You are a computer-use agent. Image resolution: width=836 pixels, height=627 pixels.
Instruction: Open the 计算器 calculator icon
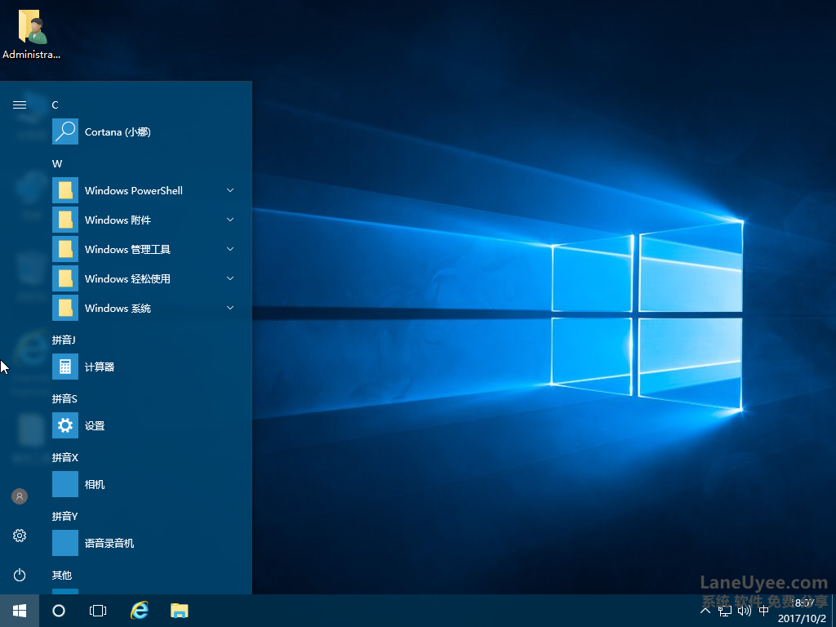click(65, 367)
